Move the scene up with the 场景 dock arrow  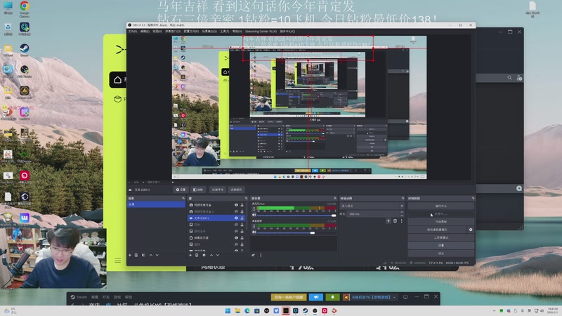pyautogui.click(x=151, y=255)
